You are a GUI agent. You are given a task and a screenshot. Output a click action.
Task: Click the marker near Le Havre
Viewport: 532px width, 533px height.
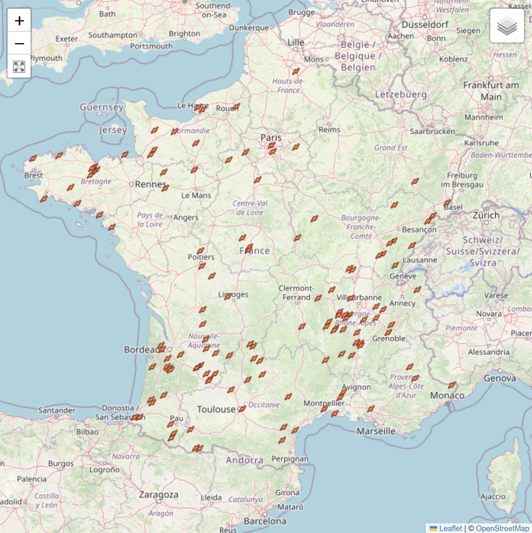click(x=199, y=109)
